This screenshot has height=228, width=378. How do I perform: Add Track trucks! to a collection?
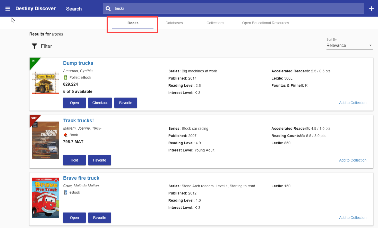[353, 160]
